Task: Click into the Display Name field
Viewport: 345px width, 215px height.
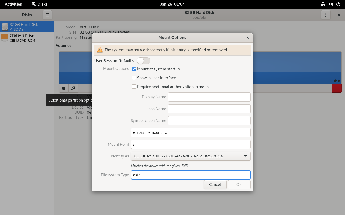Action: 209,97
